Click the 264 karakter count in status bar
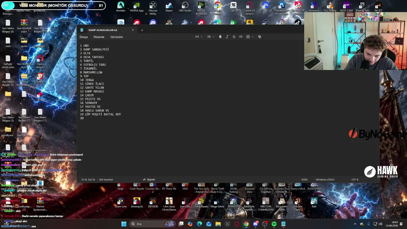 pyautogui.click(x=106, y=180)
